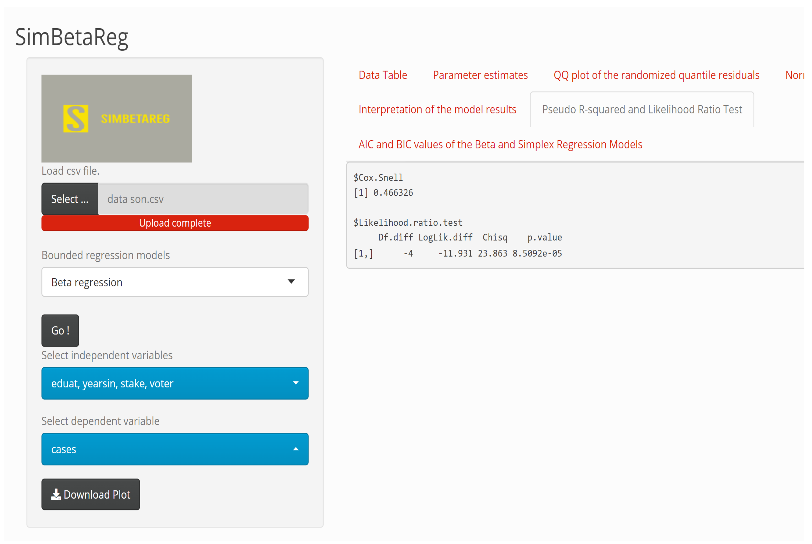This screenshot has height=544, width=812.
Task: Open QQ plot of randomized quantile residuals tab
Action: coord(656,75)
